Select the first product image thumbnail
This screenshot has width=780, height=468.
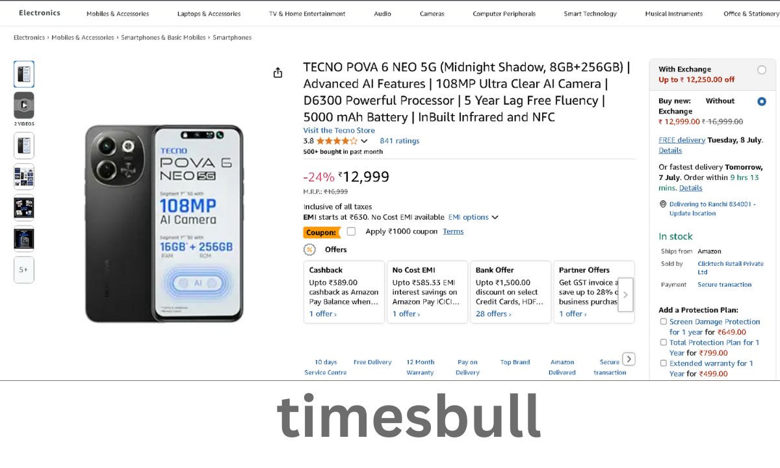click(x=24, y=74)
